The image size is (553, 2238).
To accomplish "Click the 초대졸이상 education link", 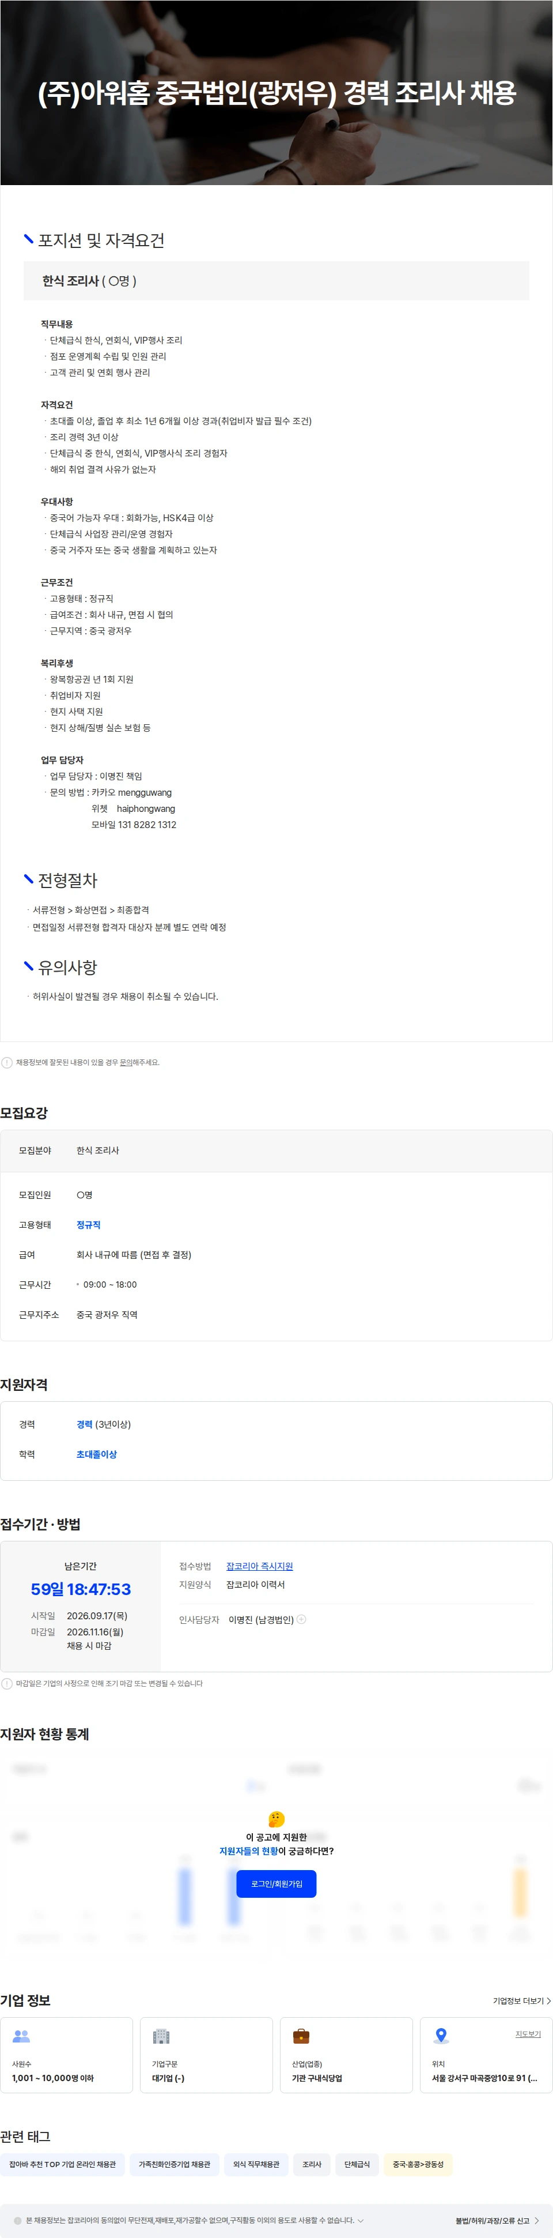I will tap(96, 1454).
